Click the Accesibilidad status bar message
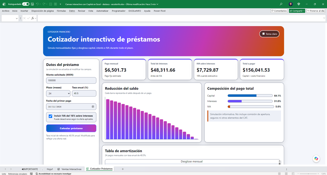Image resolution: width=327 pixels, height=175 pixels. (x=53, y=174)
